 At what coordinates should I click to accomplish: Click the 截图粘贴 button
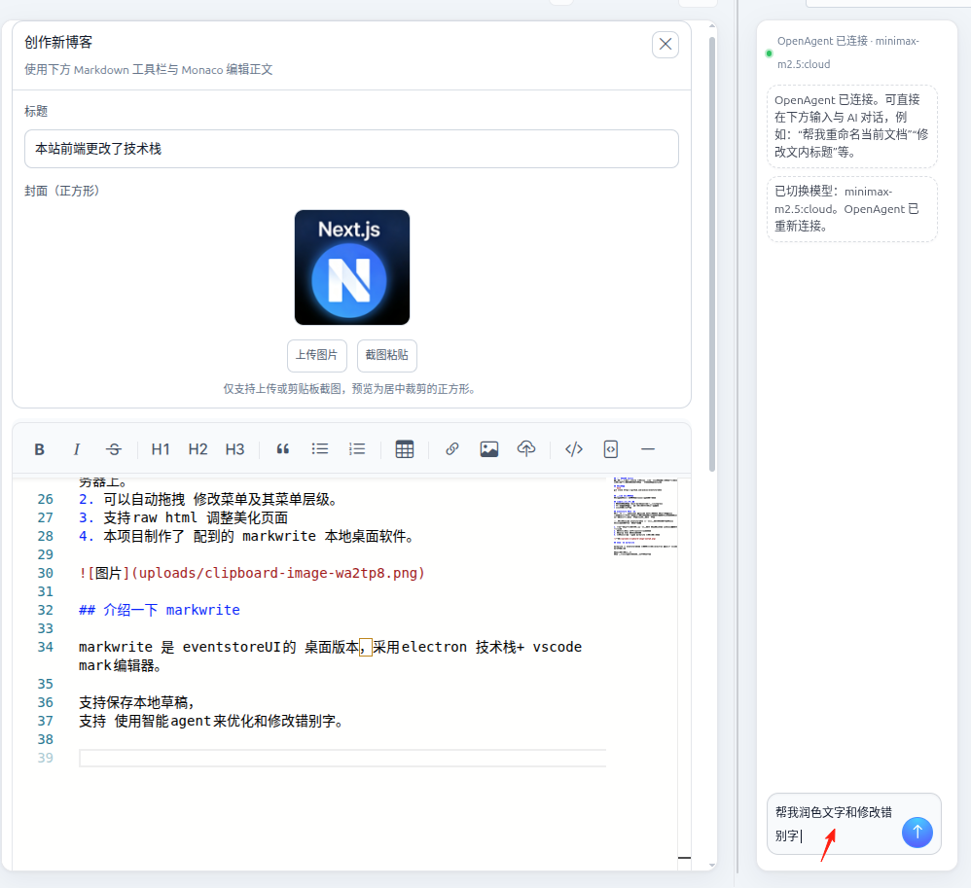click(x=387, y=355)
